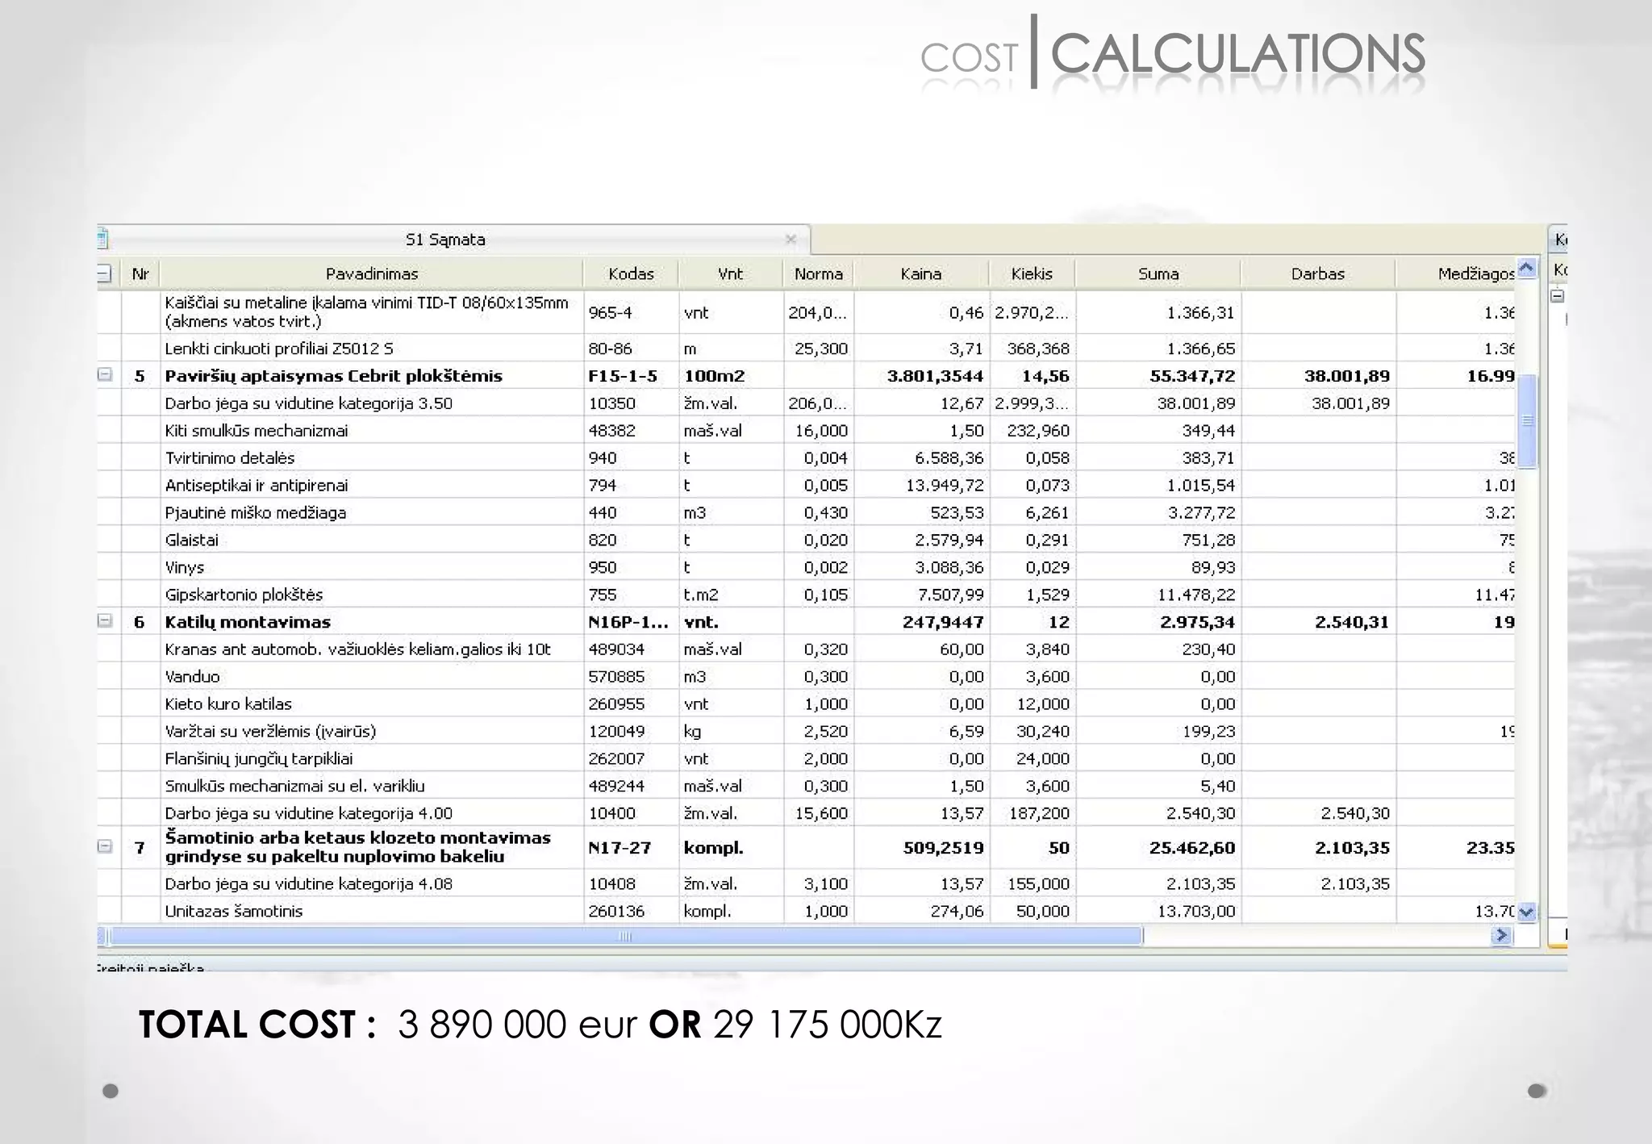The height and width of the screenshot is (1144, 1652).
Task: Click Kaina cell 509,2519
Action: 921,848
